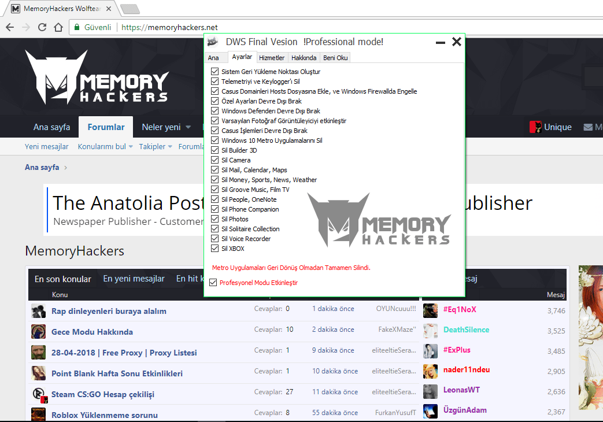Image resolution: width=603 pixels, height=422 pixels.
Task: Click avatar beside Point Blank Hafta Sonu
Action: click(39, 373)
